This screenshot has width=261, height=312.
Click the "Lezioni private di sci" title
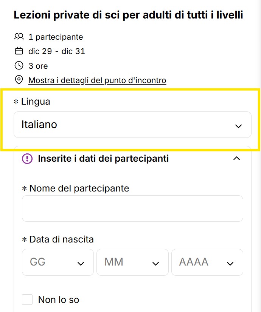tap(128, 15)
